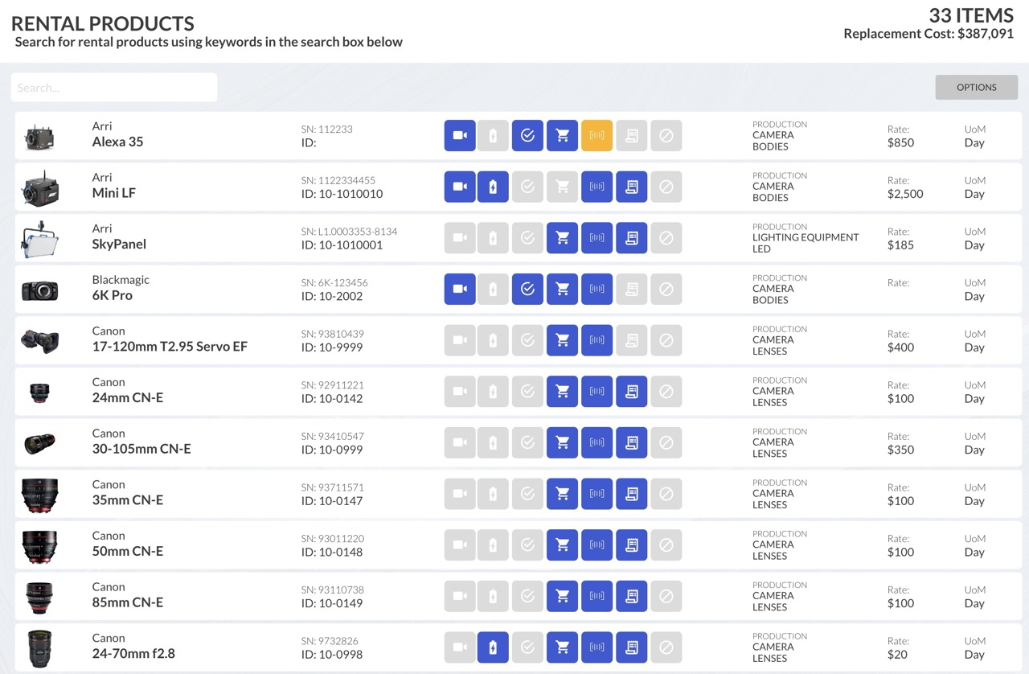
Task: Click the "Replacement Cost: $387,091" text
Action: pyautogui.click(x=929, y=34)
